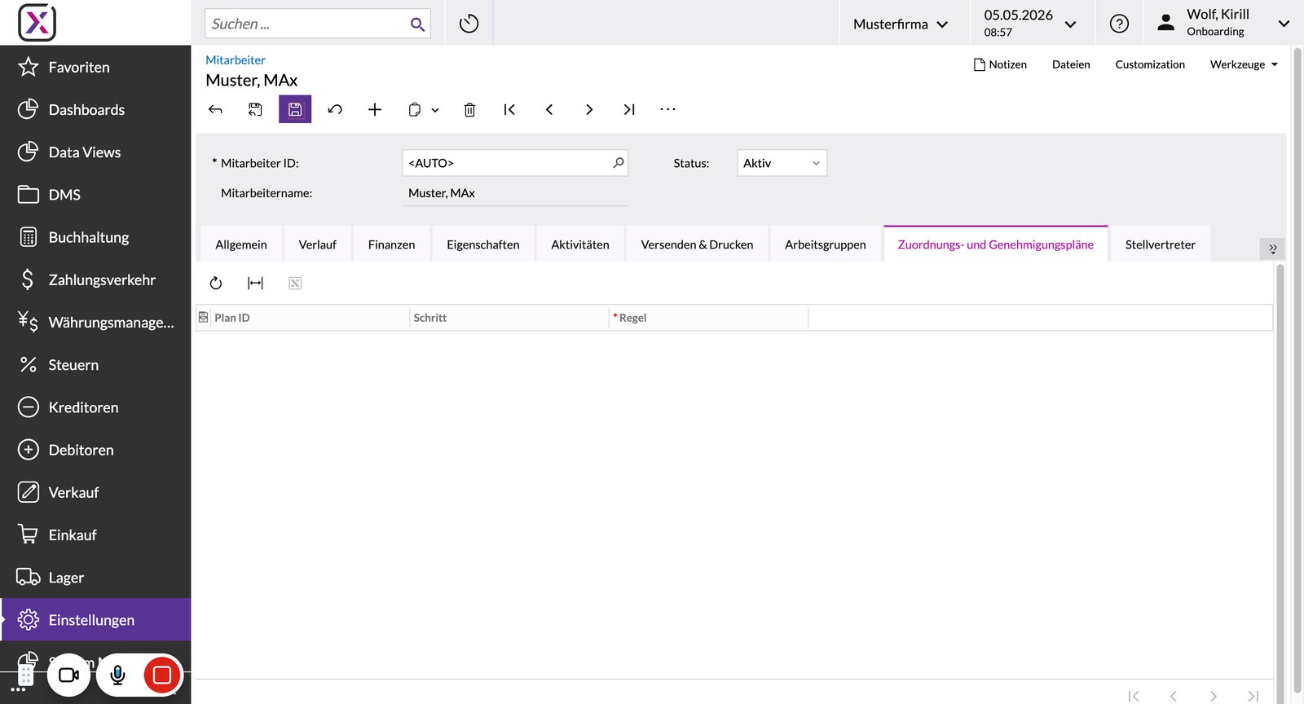The height and width of the screenshot is (704, 1304).
Task: Open the three-dot more actions menu
Action: (668, 109)
